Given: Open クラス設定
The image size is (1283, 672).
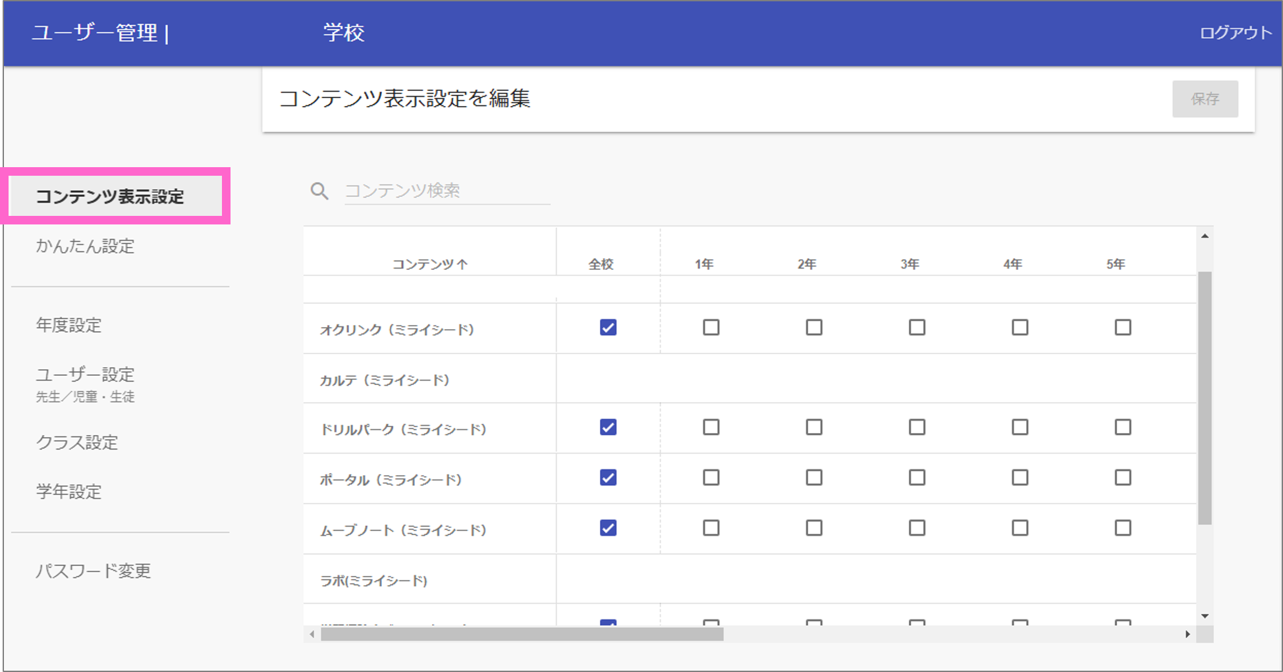Looking at the screenshot, I should click(x=77, y=442).
